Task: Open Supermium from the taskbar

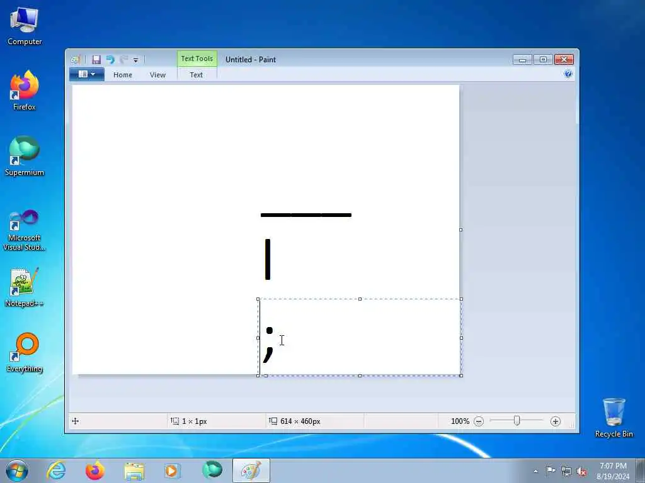Action: point(212,470)
